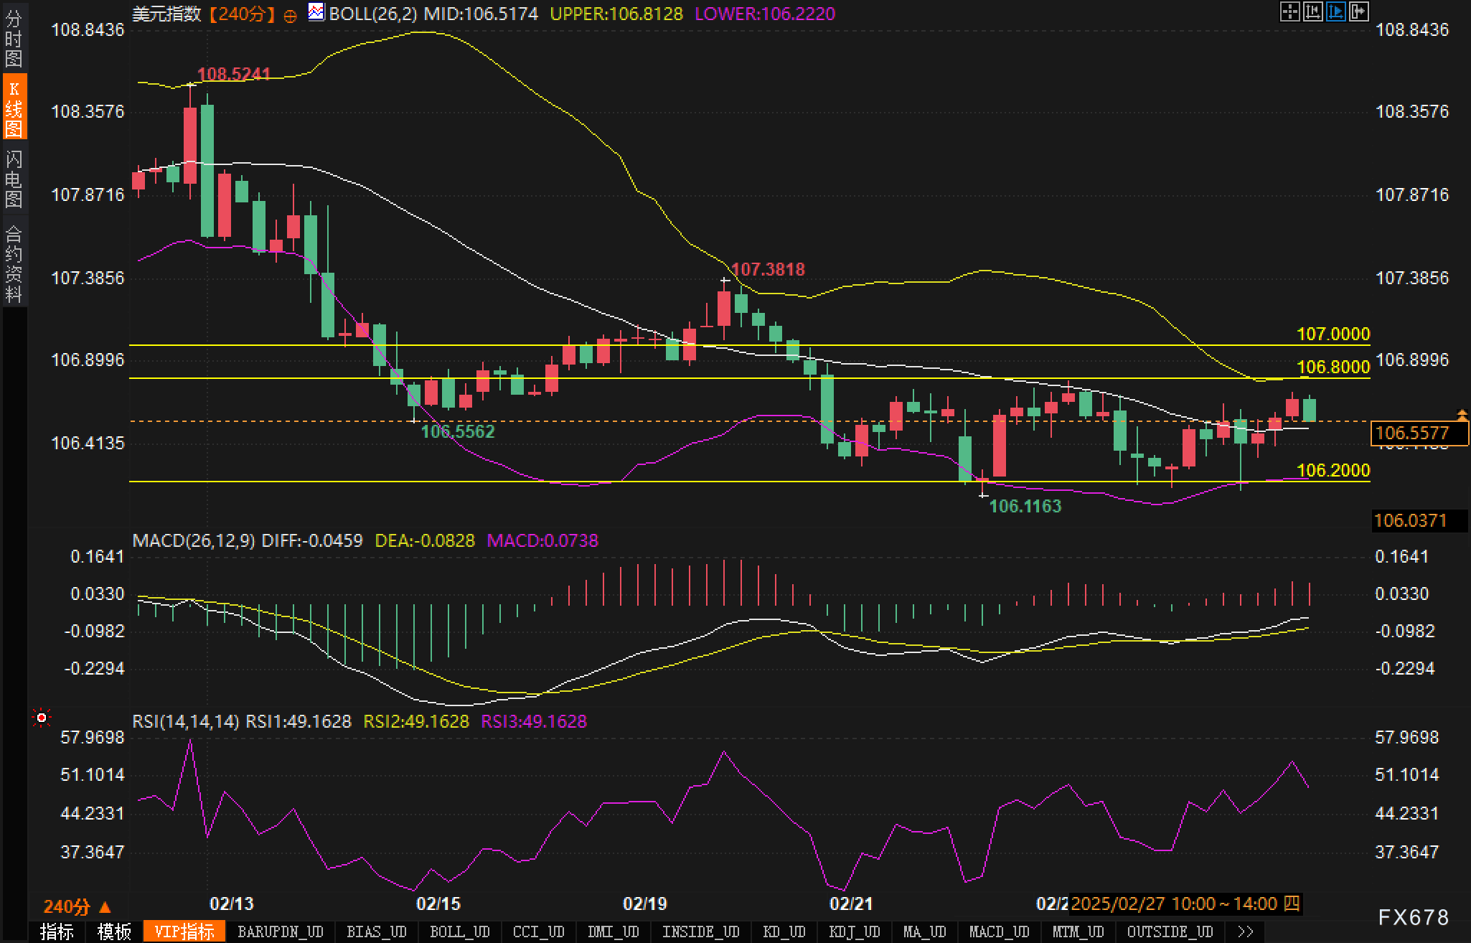The image size is (1471, 943).
Task: Select the MACD_UD indicator button
Action: tap(999, 932)
